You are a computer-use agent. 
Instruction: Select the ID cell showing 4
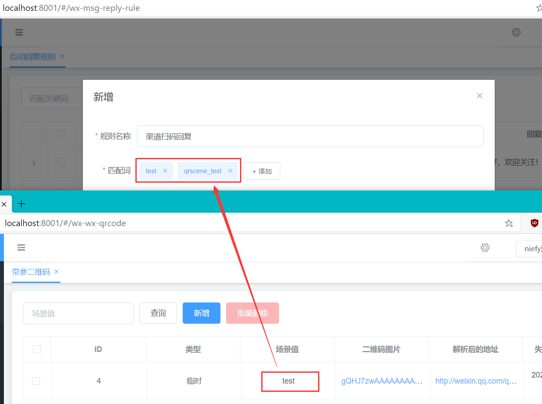[99, 381]
